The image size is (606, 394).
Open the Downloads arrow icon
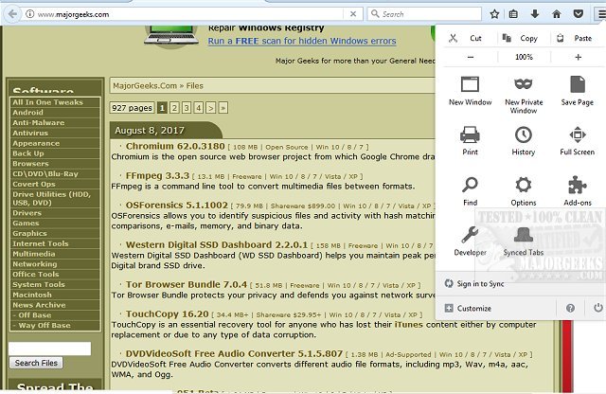[535, 14]
